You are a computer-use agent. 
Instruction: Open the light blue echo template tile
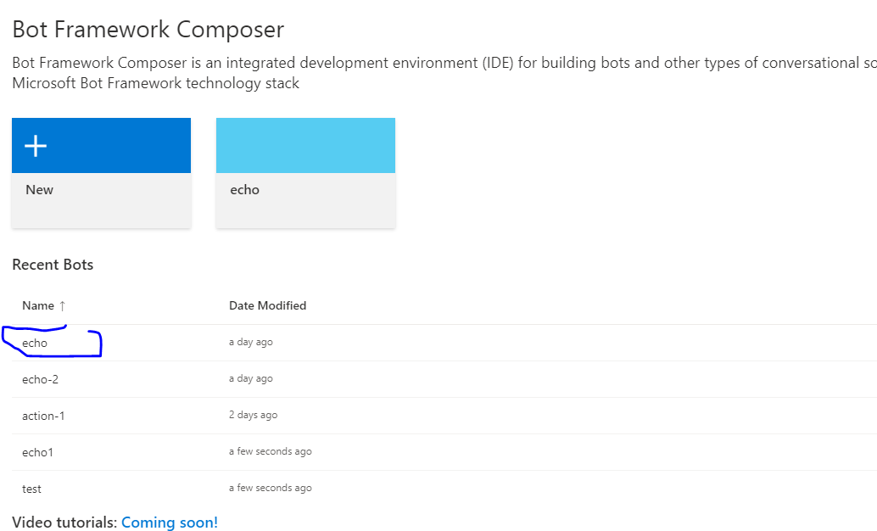point(305,146)
